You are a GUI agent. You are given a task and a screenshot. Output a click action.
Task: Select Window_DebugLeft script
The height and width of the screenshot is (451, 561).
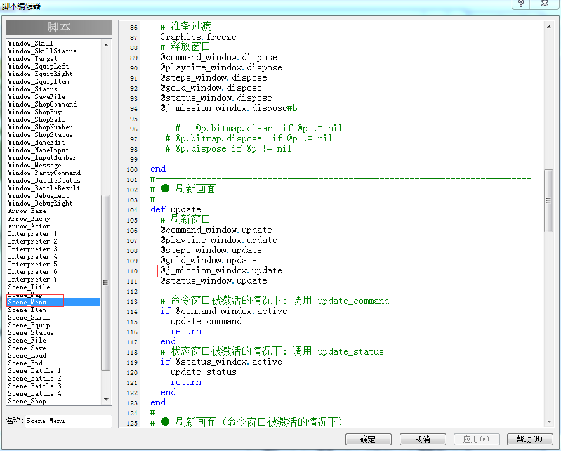coord(38,195)
